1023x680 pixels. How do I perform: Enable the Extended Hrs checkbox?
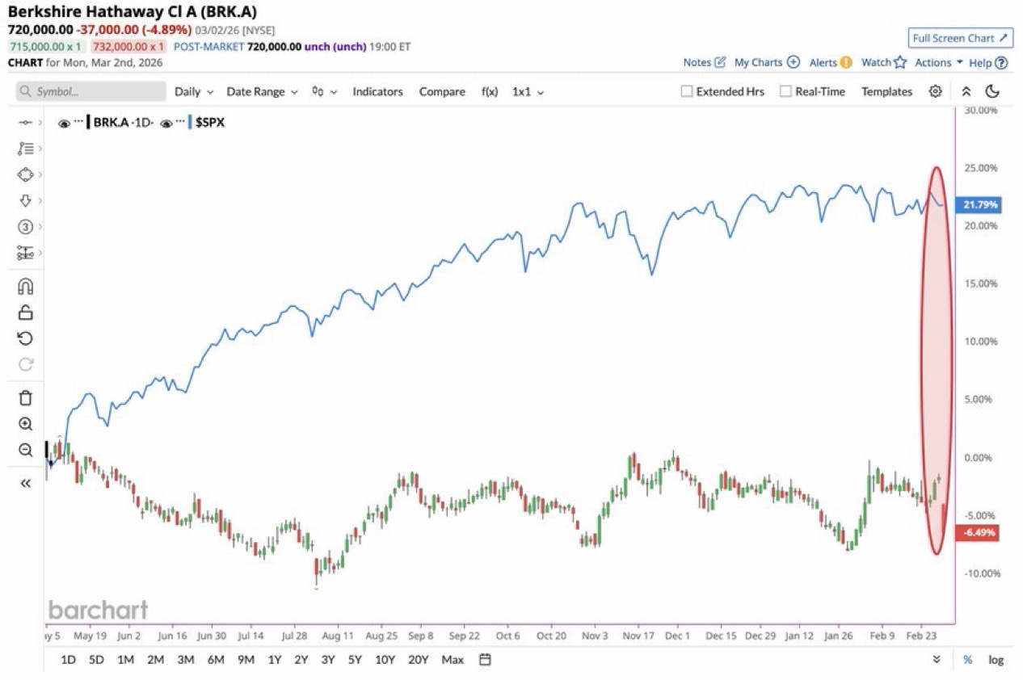(687, 92)
